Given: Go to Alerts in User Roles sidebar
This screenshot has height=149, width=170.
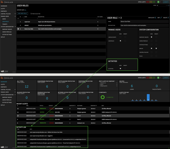Looking at the screenshot, I should 3,9.
